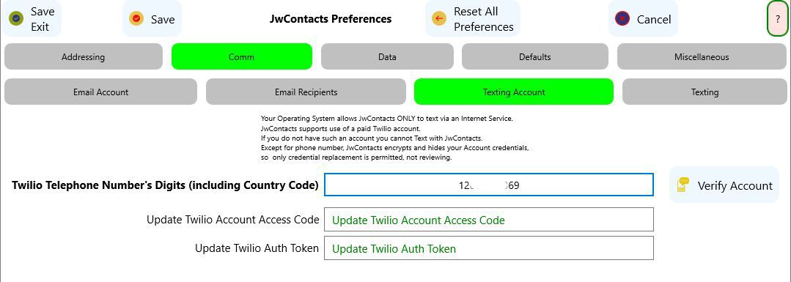
Task: Switch to the Addressing tab
Action: (x=84, y=56)
